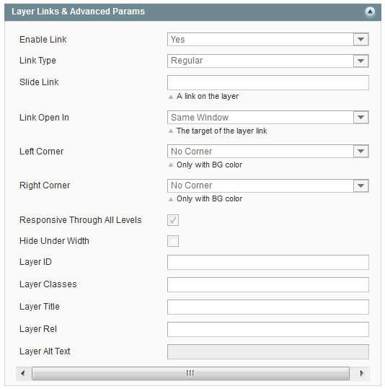Click the Slide Link input field
Screen dimensions: 385x389
click(268, 82)
